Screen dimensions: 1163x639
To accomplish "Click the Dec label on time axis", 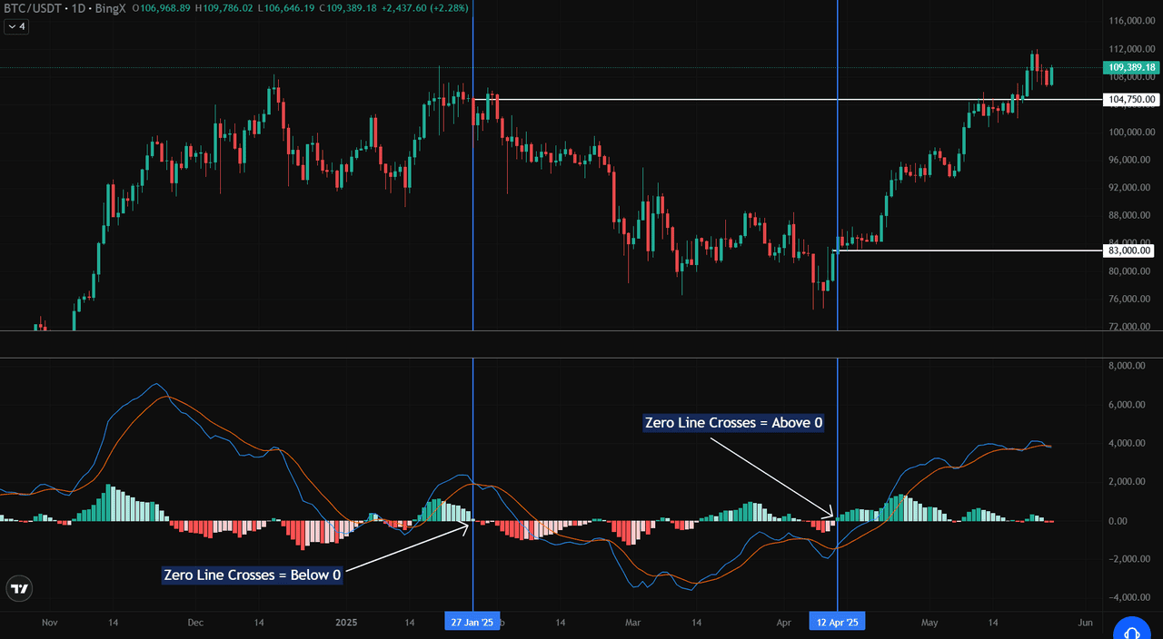I will [195, 623].
